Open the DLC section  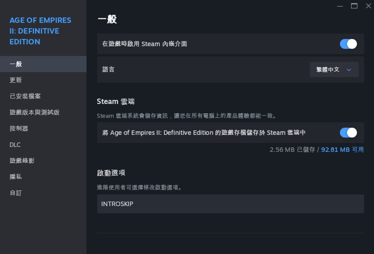click(43, 145)
